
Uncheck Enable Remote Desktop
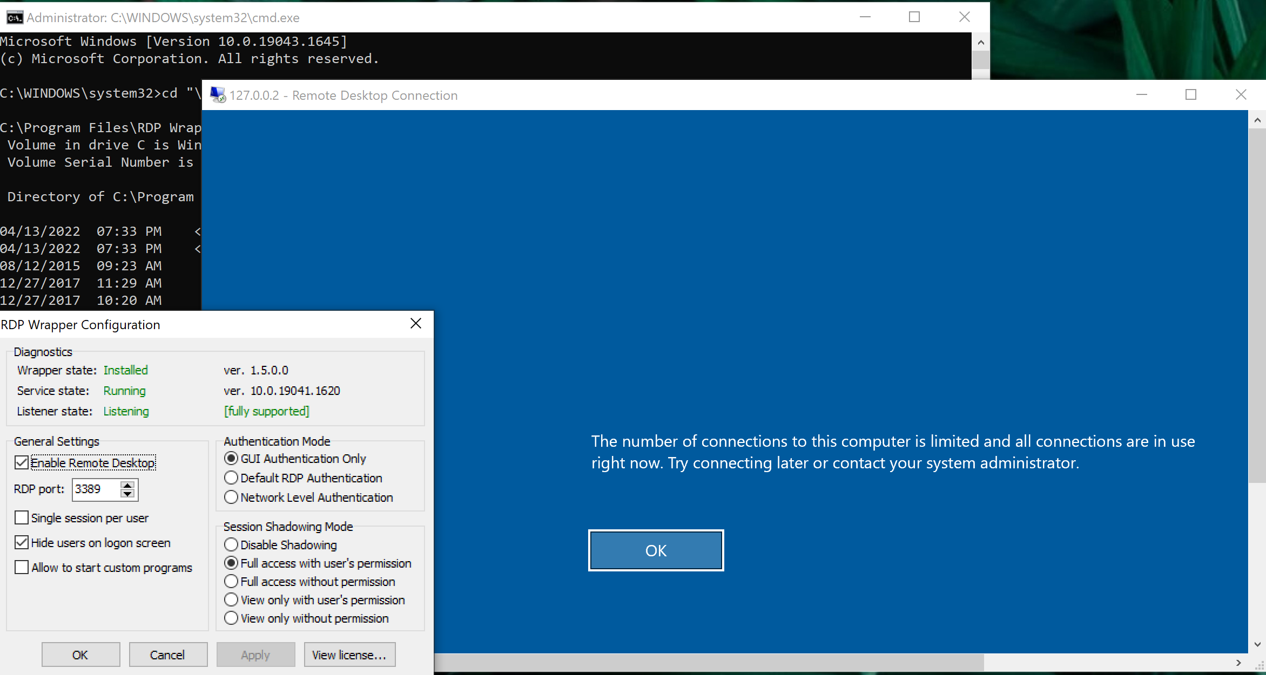(x=22, y=462)
